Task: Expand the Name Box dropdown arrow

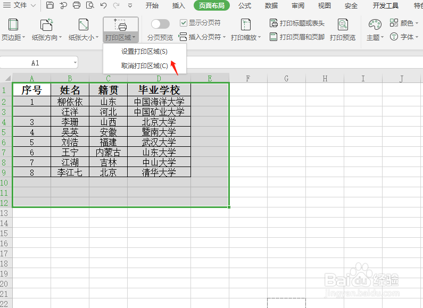Action: [75, 63]
